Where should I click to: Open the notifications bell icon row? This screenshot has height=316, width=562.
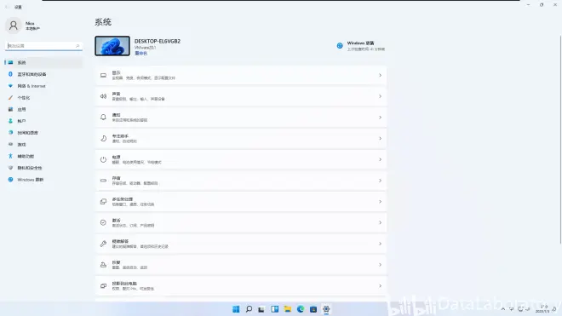point(241,118)
